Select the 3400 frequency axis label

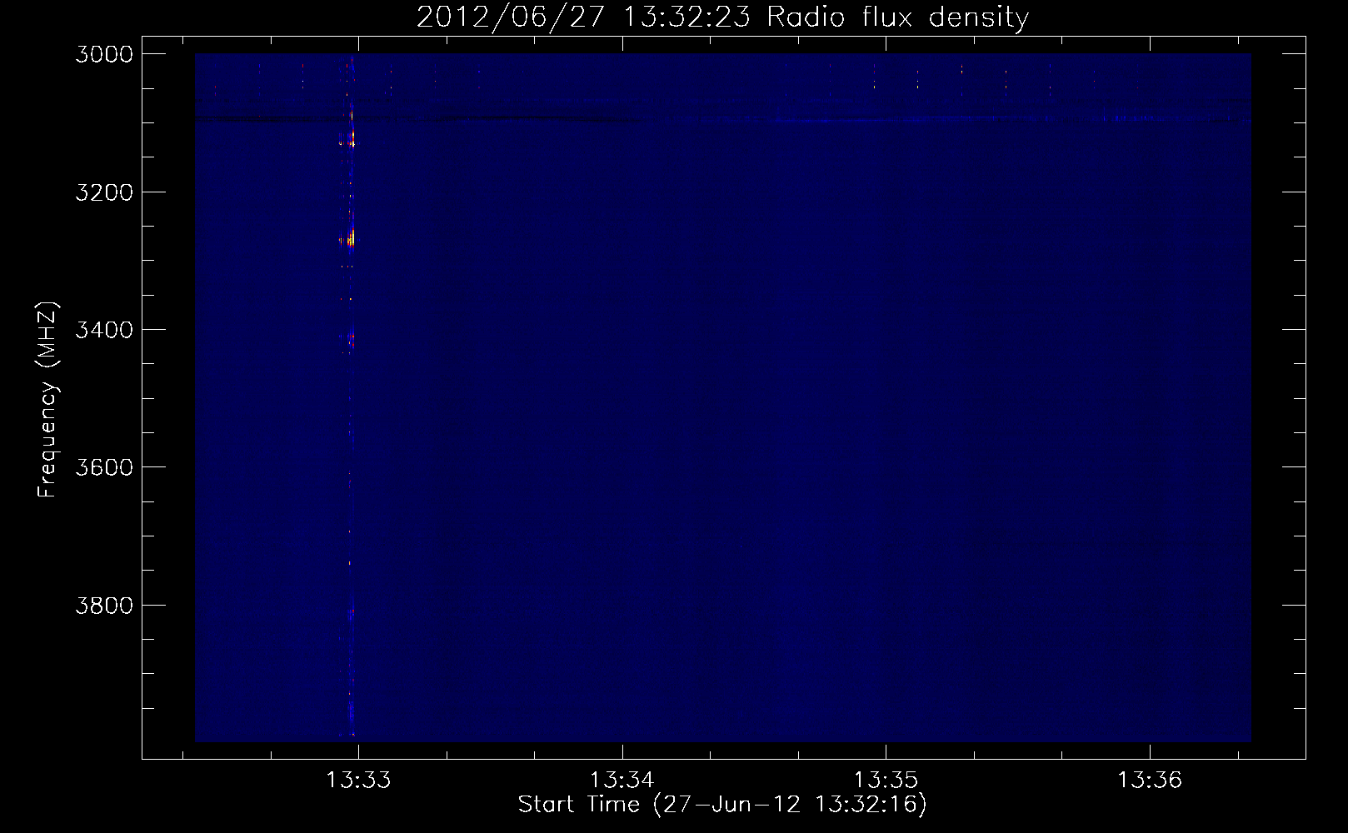click(x=104, y=330)
